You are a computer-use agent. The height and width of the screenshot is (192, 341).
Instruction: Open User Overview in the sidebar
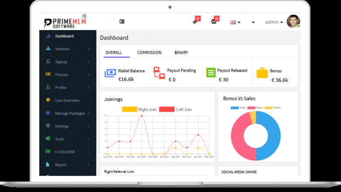[x=67, y=100]
